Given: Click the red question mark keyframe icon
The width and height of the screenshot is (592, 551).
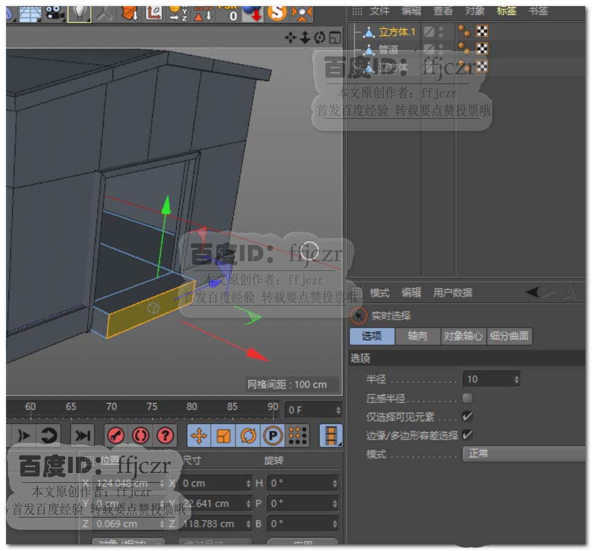Looking at the screenshot, I should pos(165,436).
